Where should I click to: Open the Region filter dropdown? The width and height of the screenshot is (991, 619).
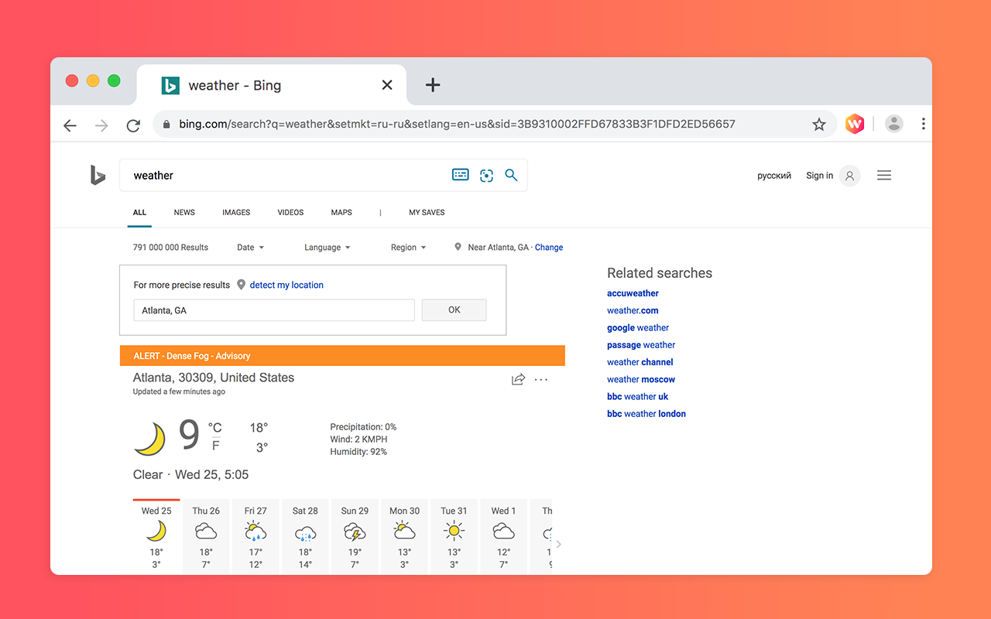pos(408,247)
